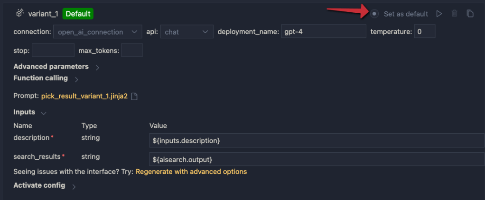This screenshot has height=200, width=485.
Task: Run the variant with the play icon
Action: pos(439,14)
